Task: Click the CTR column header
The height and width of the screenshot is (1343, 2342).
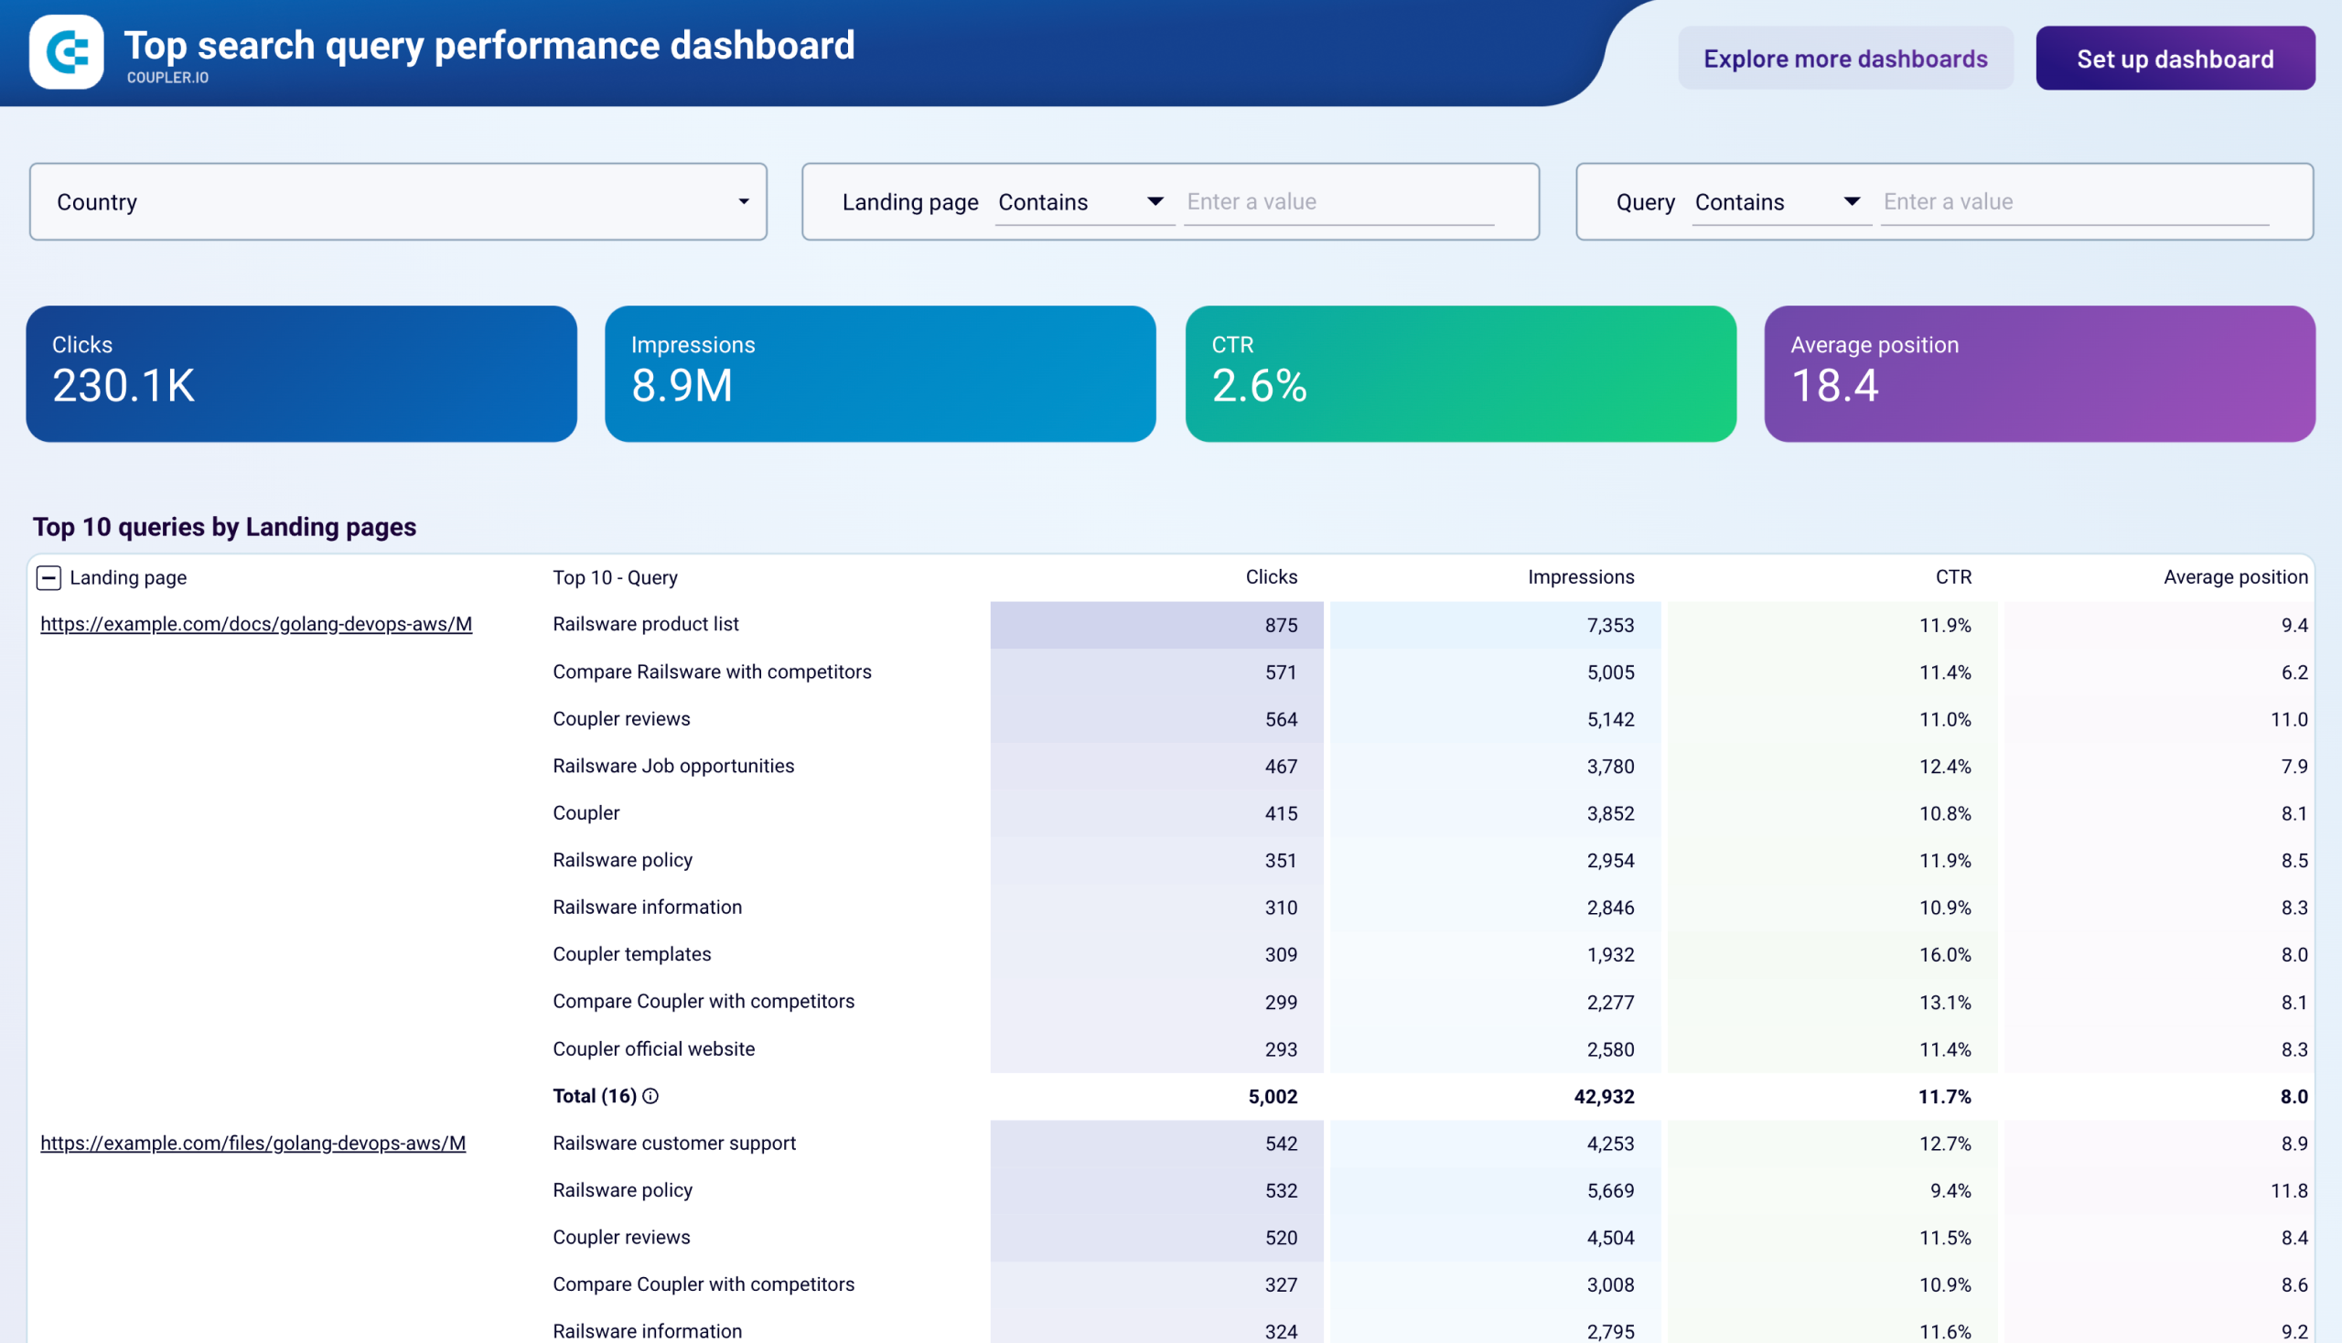Action: click(1953, 576)
